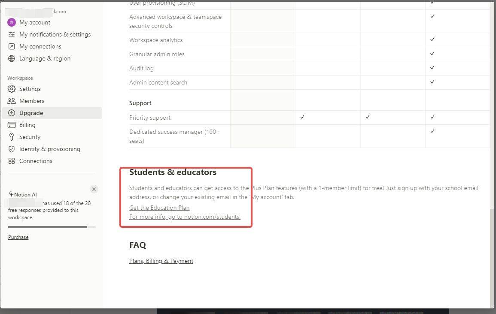The height and width of the screenshot is (314, 496).
Task: Click the Priority support row label
Action: [x=149, y=118]
